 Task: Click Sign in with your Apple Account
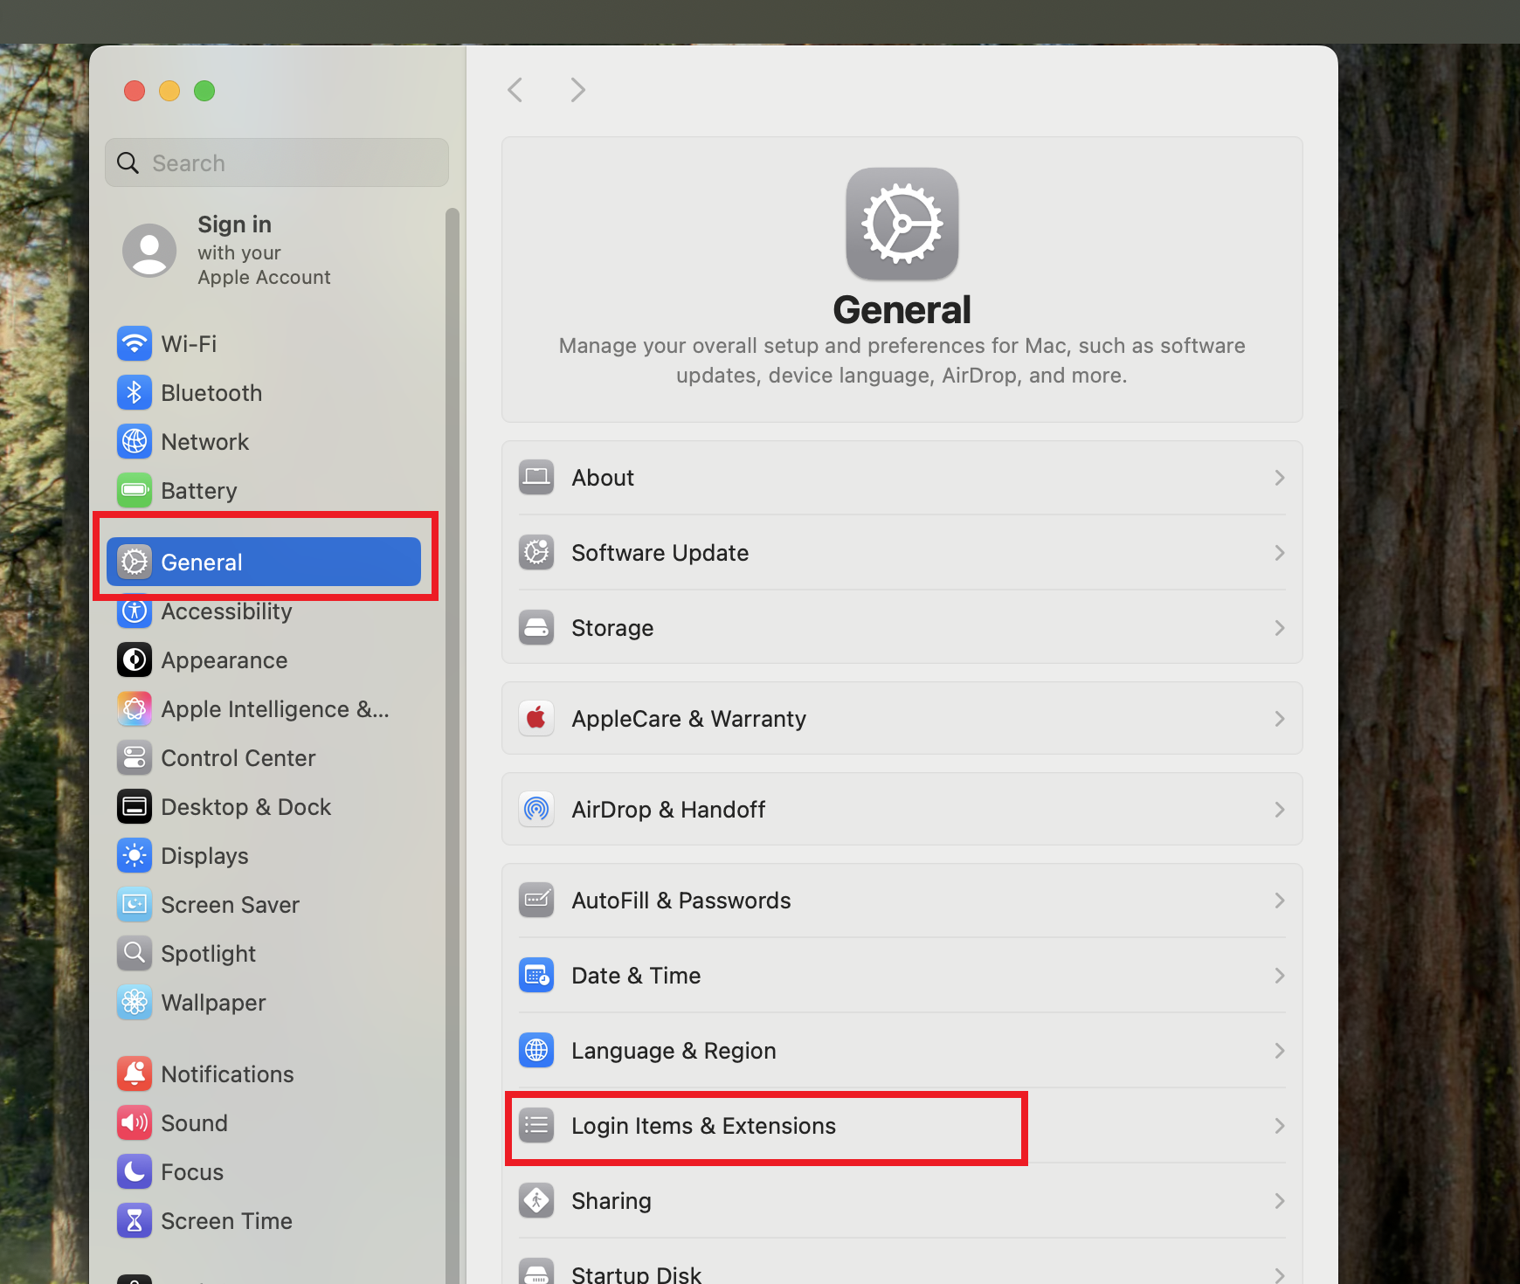click(262, 251)
